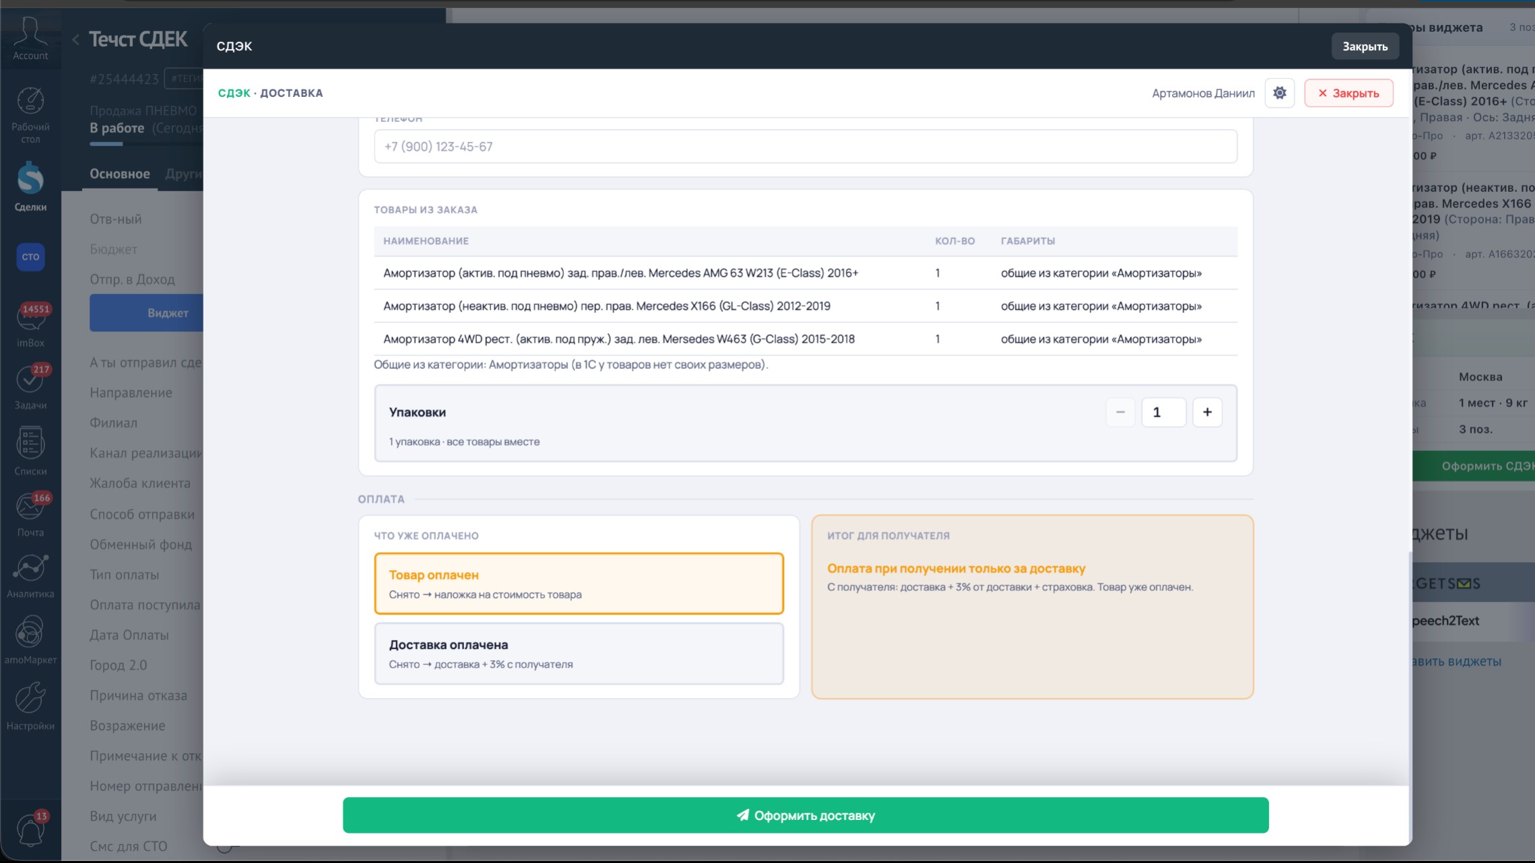Click the red-outlined Закрыть button
This screenshot has height=863, width=1535.
1348,93
